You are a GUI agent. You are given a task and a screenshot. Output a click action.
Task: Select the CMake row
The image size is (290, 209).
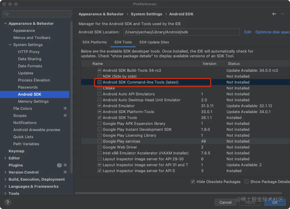coord(185,88)
